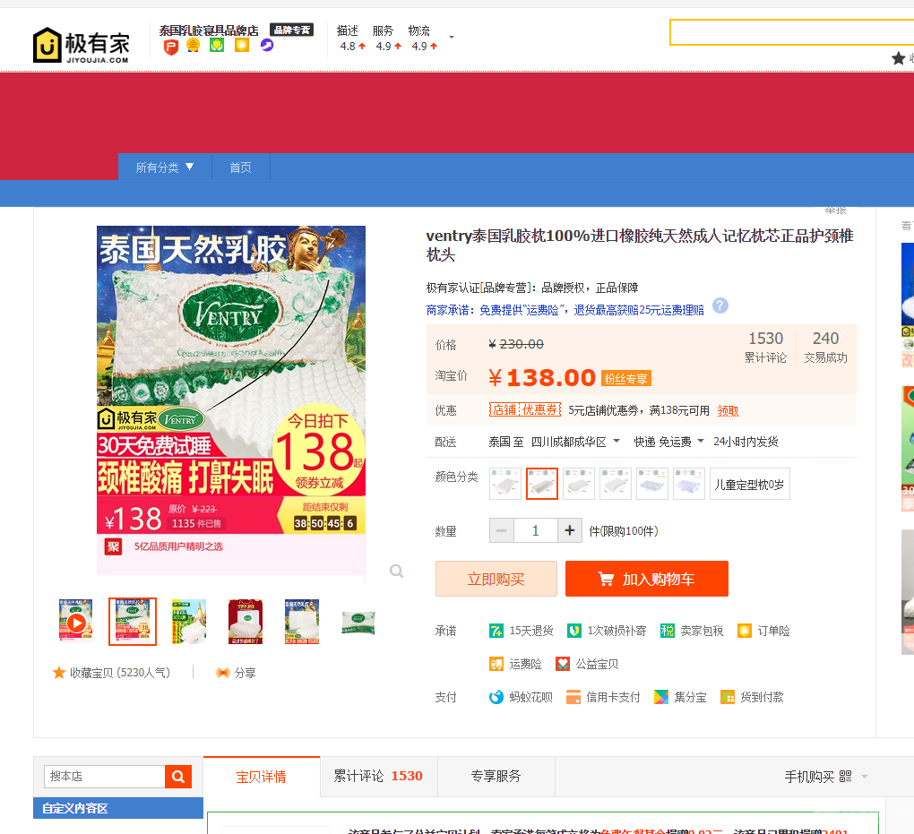Select the first color option swatch
Viewport: 914px width, 834px height.
pos(504,484)
